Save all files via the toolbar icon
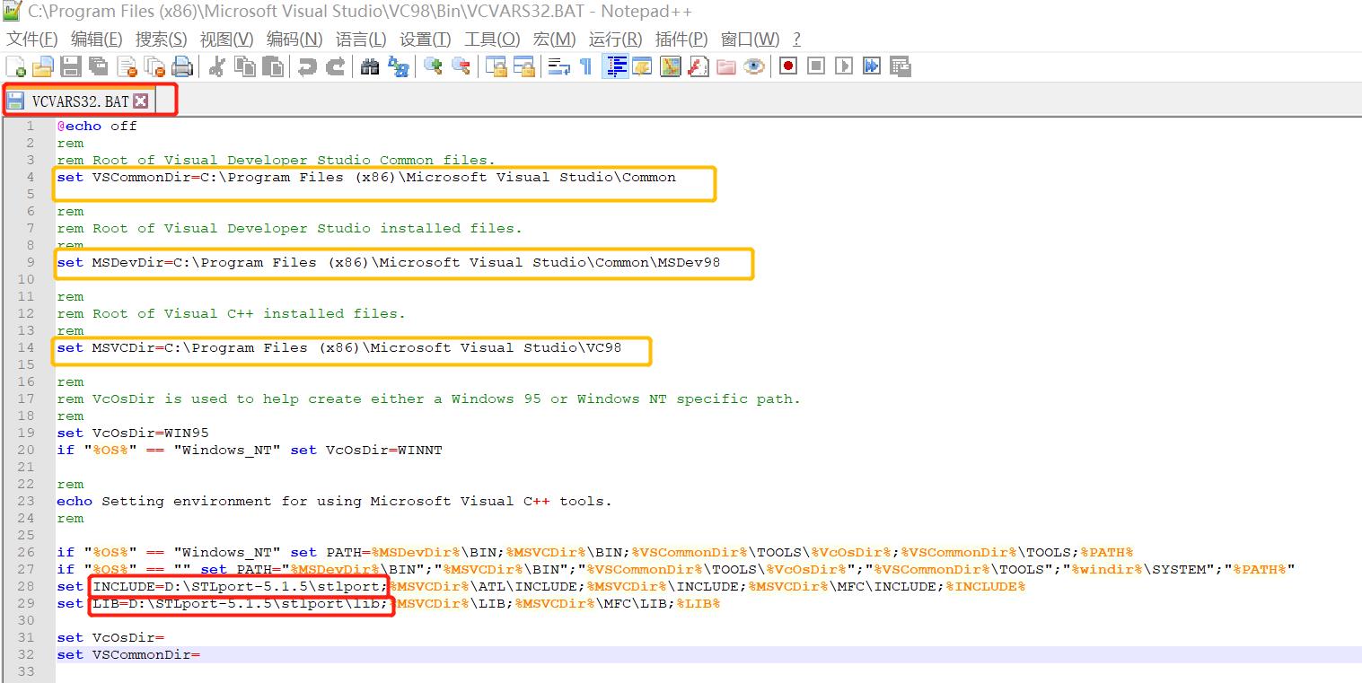Image resolution: width=1362 pixels, height=683 pixels. pyautogui.click(x=99, y=66)
